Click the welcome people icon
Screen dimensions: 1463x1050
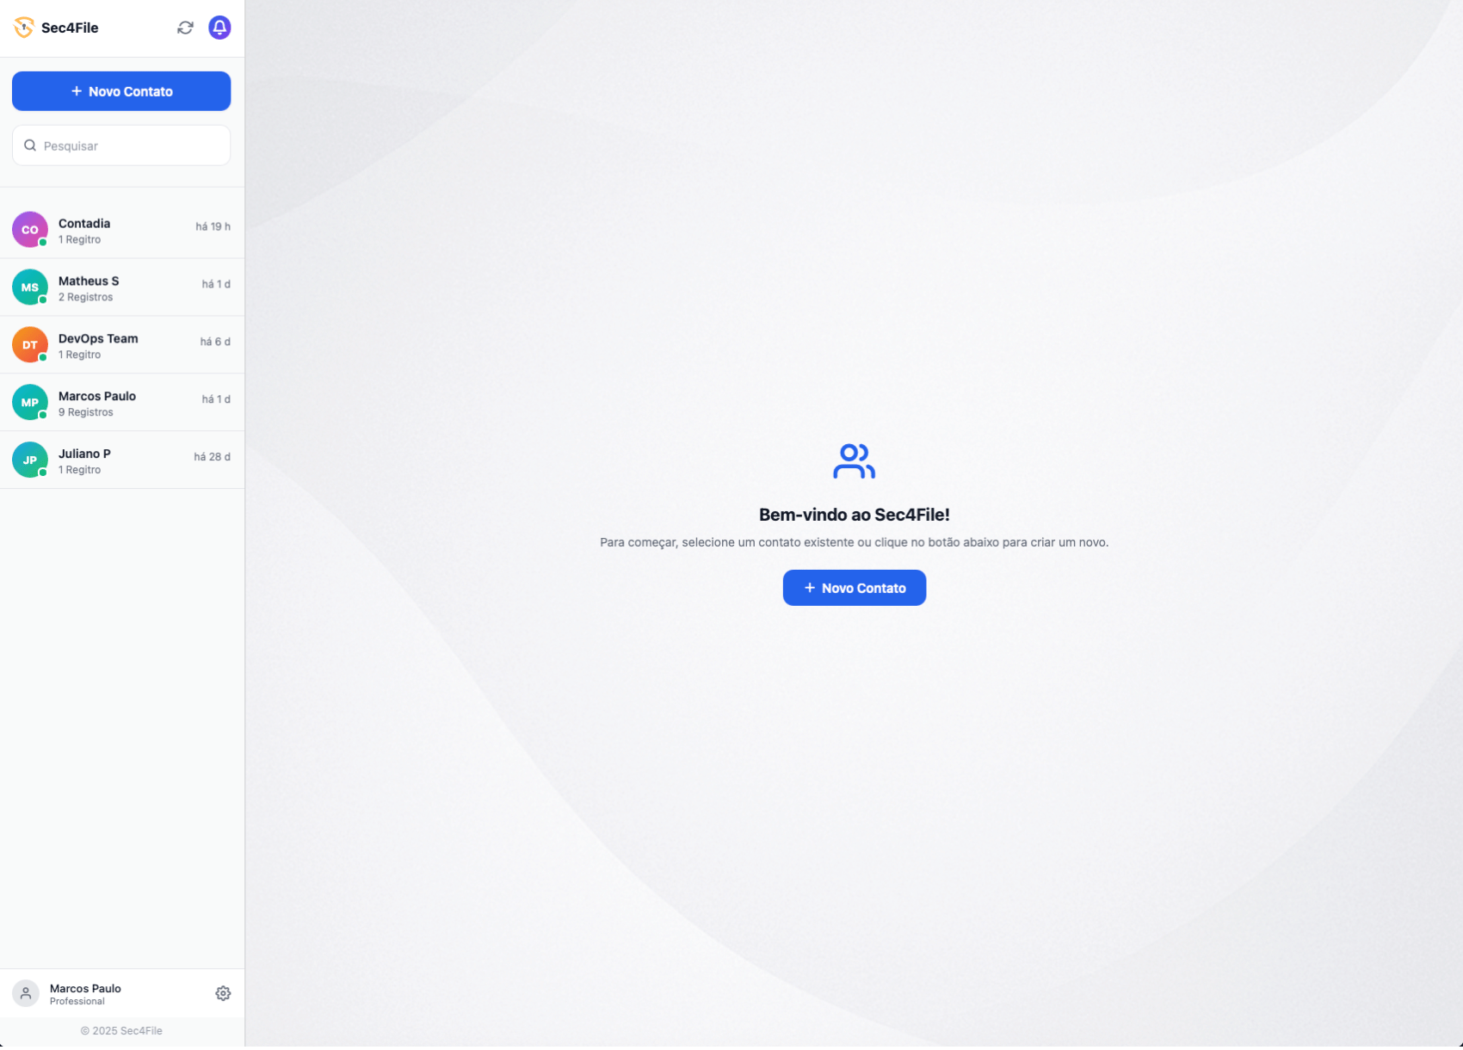[854, 461]
